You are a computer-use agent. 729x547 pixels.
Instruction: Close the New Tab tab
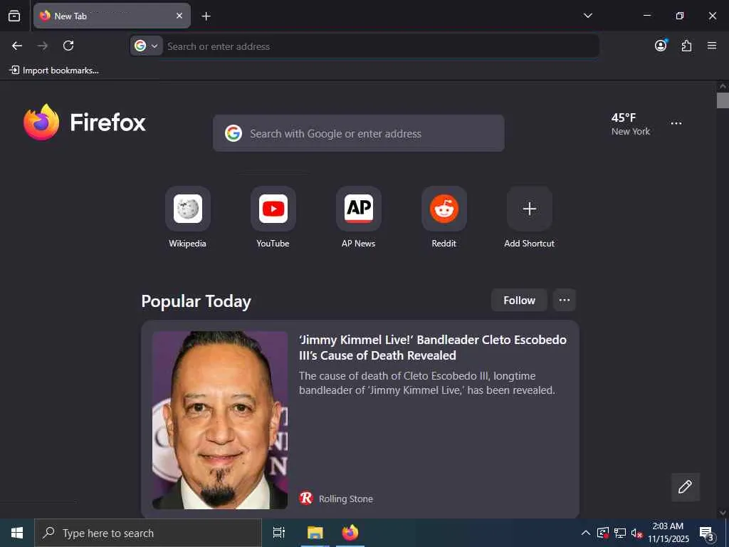[179, 16]
